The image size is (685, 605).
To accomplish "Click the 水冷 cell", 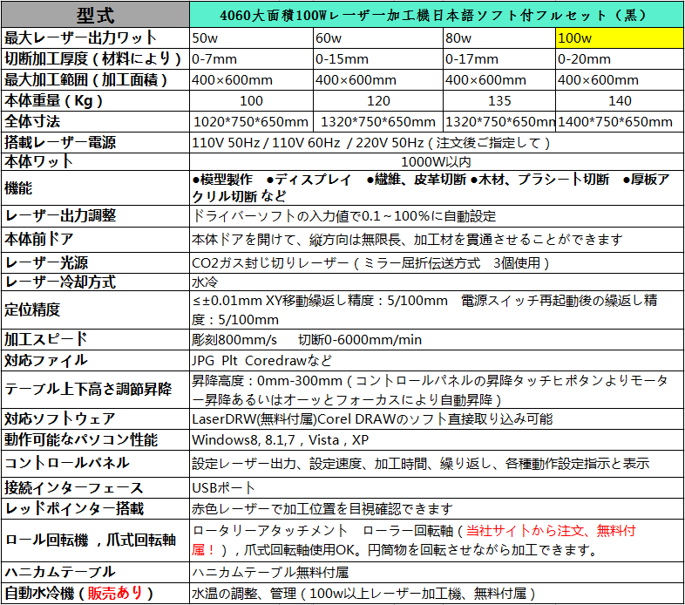I will click(x=437, y=282).
